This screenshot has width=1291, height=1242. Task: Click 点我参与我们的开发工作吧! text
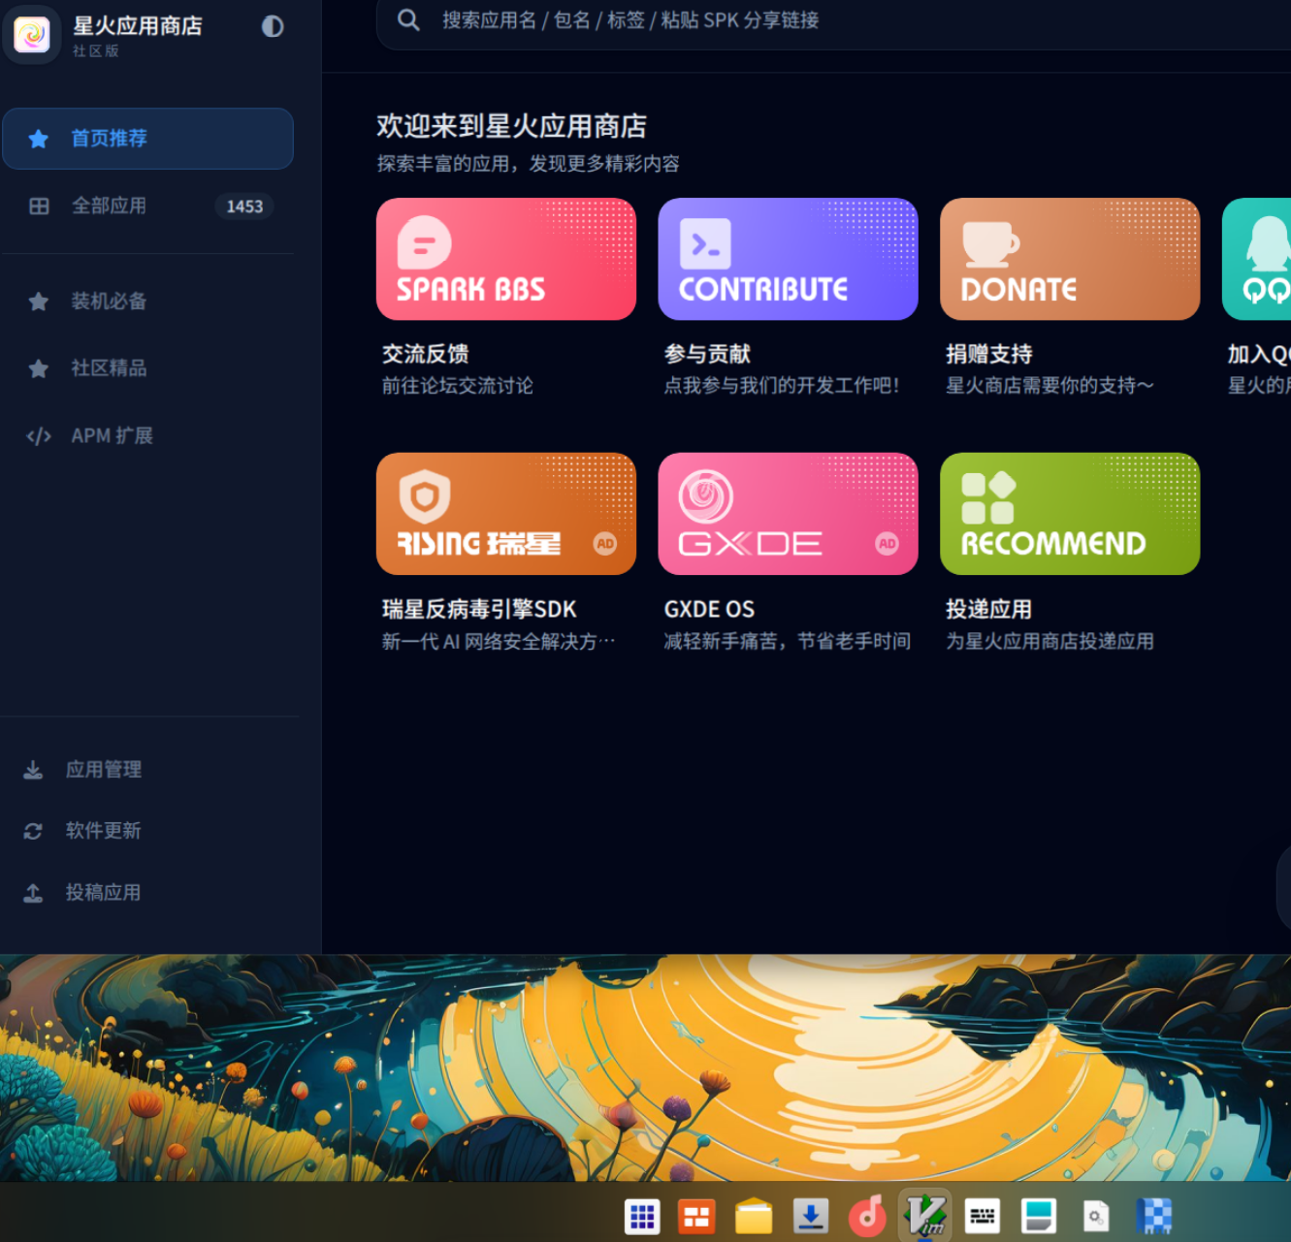tap(782, 386)
